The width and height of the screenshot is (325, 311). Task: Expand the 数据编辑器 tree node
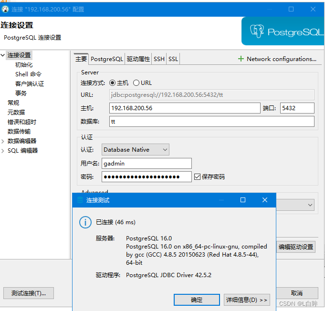click(x=3, y=141)
